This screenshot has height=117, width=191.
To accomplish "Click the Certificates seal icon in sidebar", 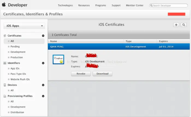I will [5, 36].
